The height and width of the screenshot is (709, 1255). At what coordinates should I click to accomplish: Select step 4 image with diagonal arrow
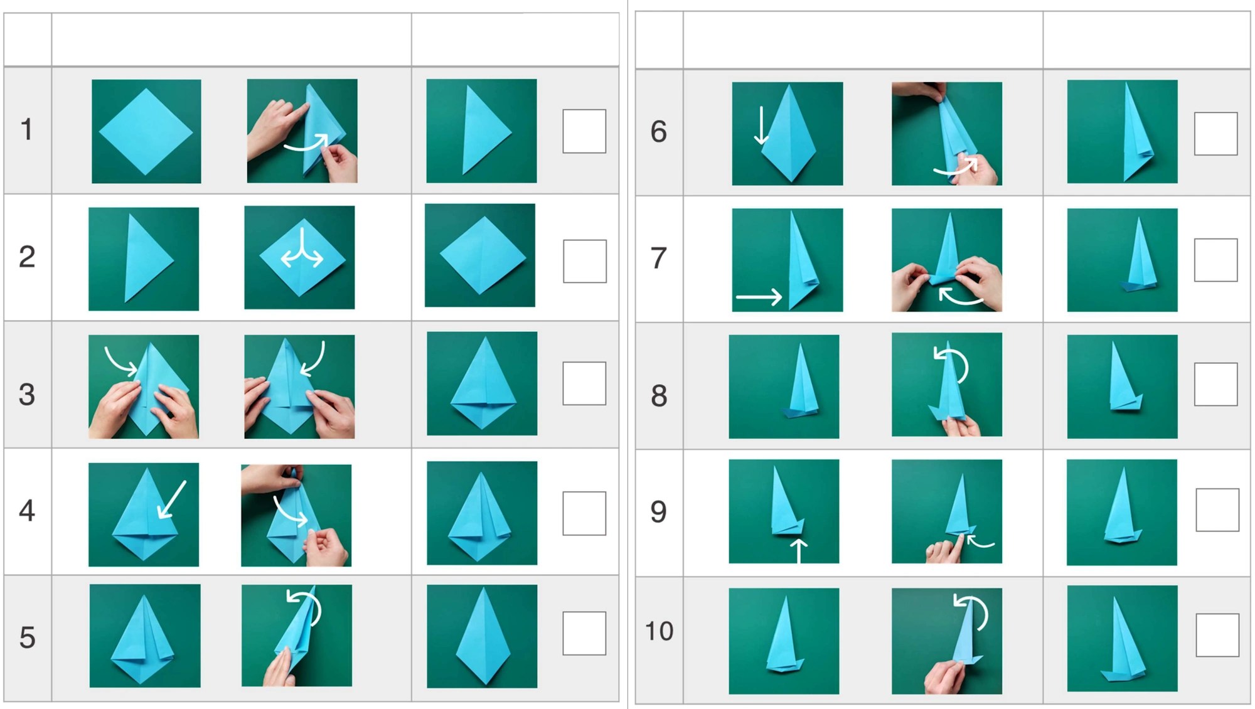point(144,514)
